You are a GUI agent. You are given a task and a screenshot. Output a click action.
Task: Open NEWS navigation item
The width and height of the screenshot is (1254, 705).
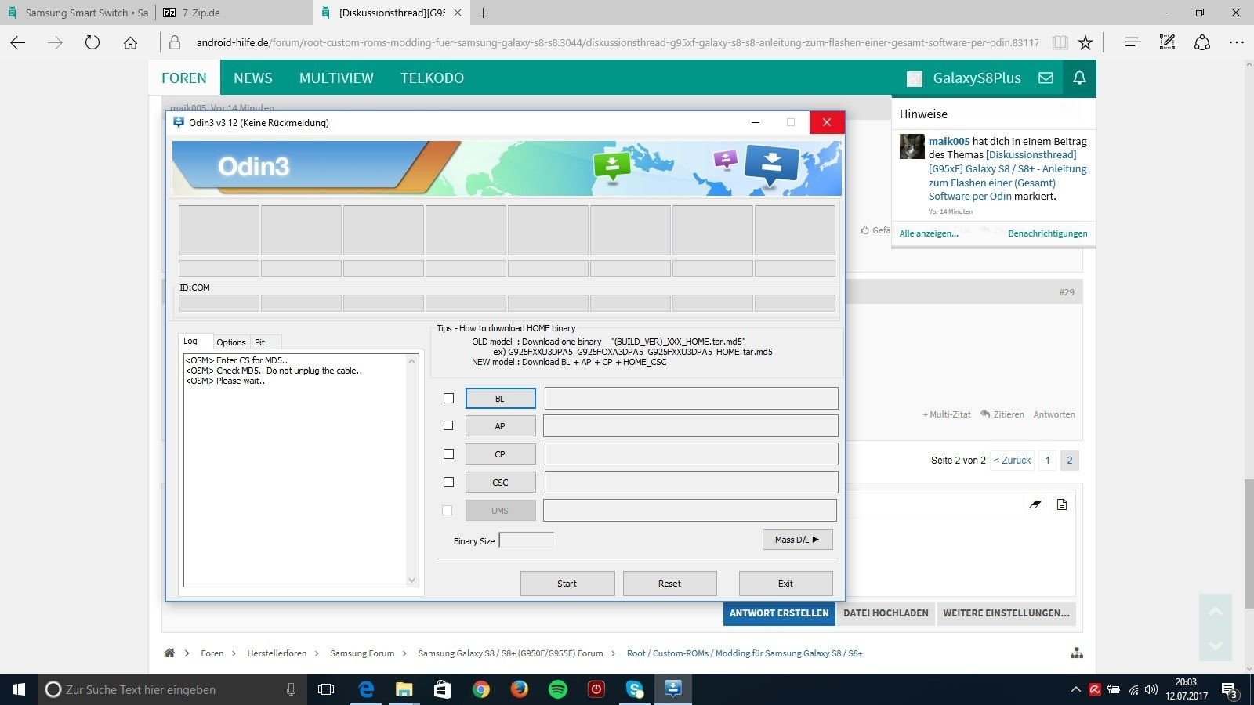point(253,78)
